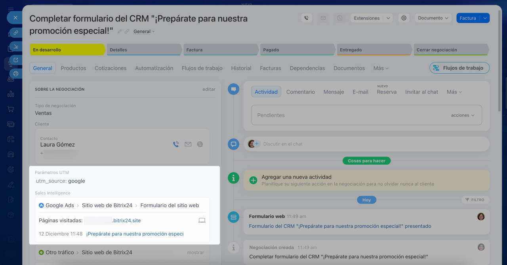
Task: Call Laura Gómez via phone icon
Action: pyautogui.click(x=176, y=145)
